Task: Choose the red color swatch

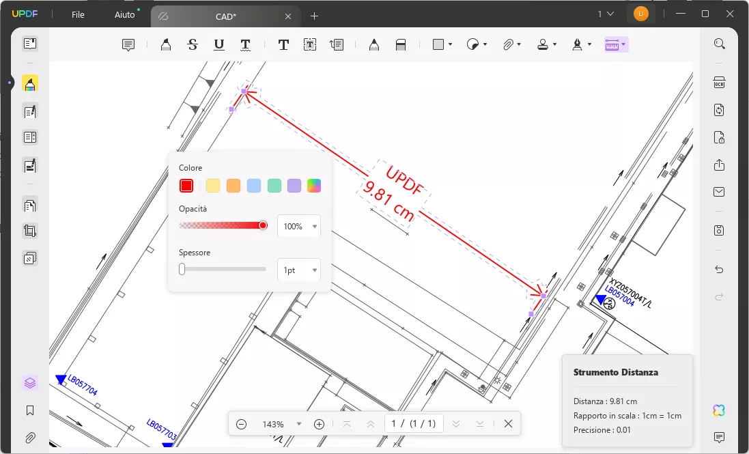Action: (x=186, y=186)
